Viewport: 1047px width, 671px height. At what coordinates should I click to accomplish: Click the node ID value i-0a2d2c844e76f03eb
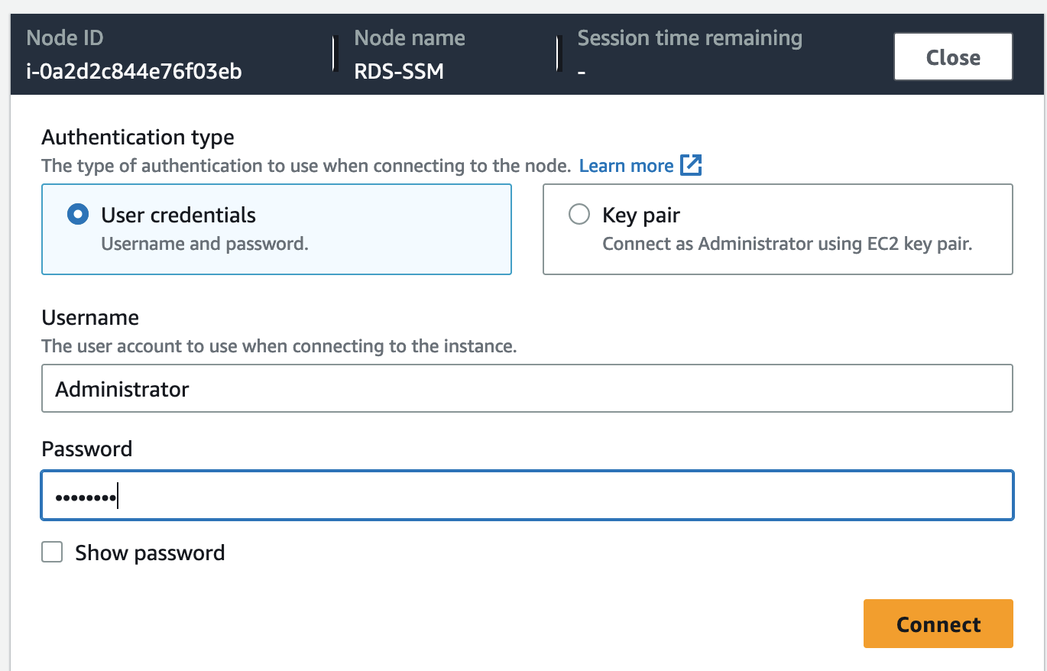pyautogui.click(x=134, y=72)
